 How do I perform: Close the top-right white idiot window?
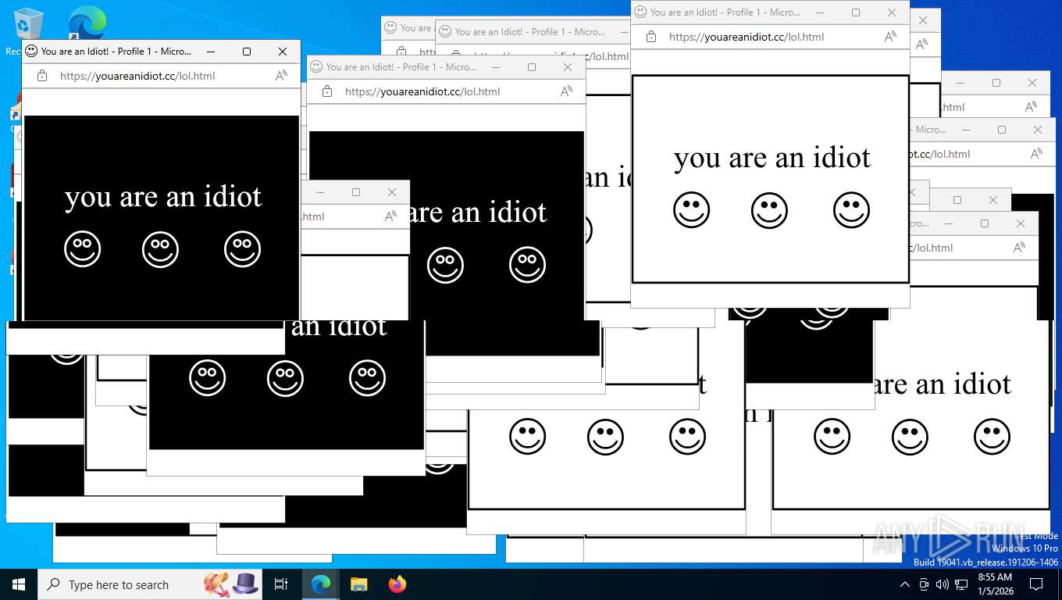(x=892, y=12)
